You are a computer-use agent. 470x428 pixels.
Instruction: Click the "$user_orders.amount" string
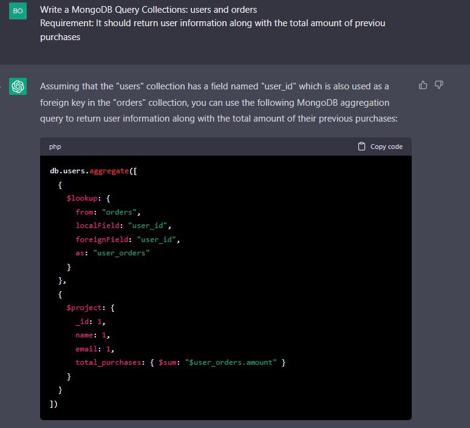[x=231, y=362]
